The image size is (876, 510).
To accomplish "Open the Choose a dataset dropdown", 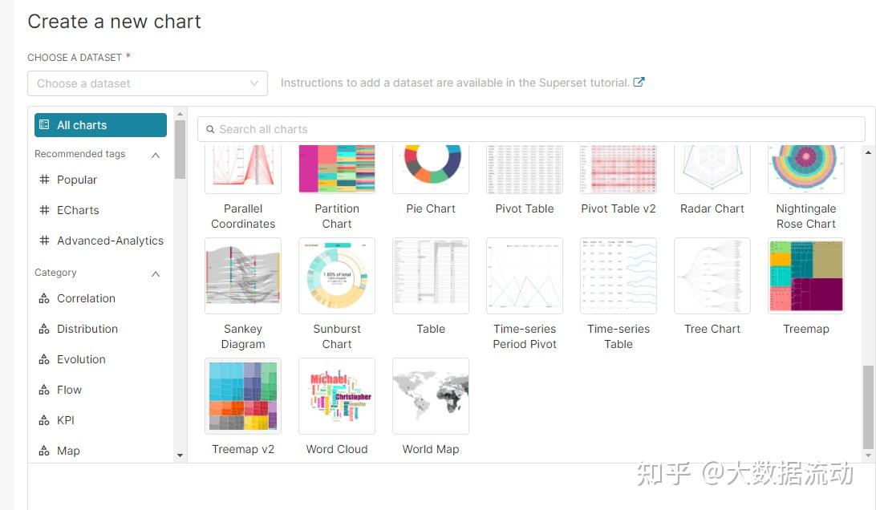I will click(147, 83).
